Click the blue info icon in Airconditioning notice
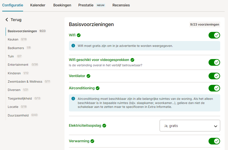Viewport: 228px width, 150px height. [73, 99]
